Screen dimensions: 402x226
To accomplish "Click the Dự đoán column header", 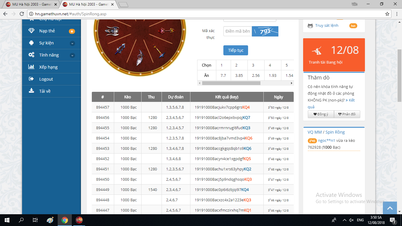I will [x=176, y=97].
